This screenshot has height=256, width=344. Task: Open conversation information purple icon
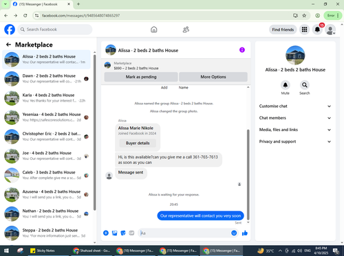click(242, 50)
